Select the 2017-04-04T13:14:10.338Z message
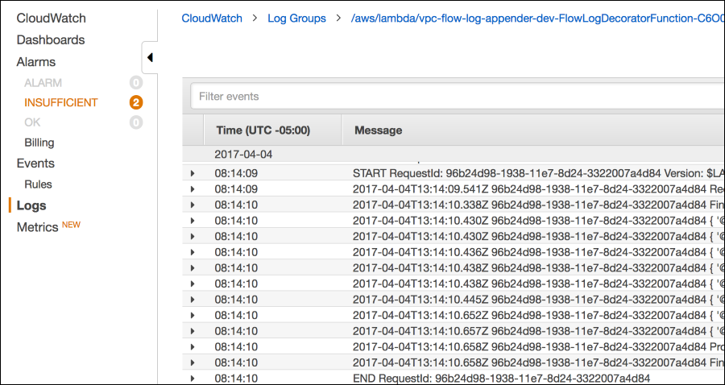This screenshot has height=385, width=725. (538, 205)
